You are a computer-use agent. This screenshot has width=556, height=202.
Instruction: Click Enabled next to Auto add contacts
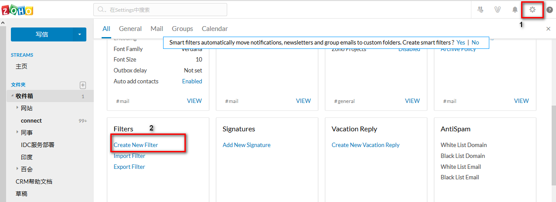[192, 81]
